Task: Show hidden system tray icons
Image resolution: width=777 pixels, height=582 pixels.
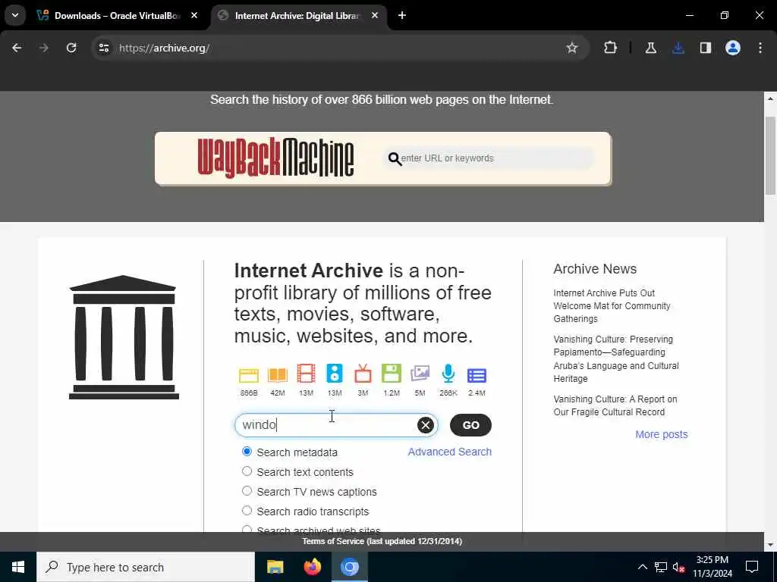Action: coord(642,567)
